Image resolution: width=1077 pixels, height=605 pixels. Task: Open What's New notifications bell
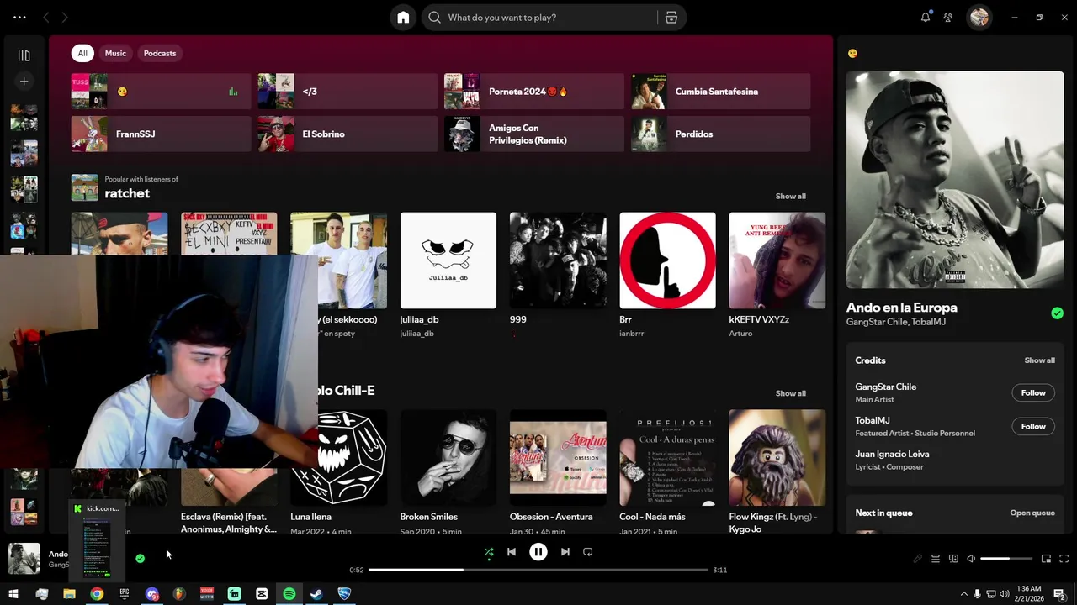pos(926,18)
